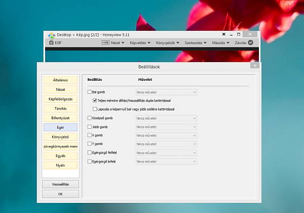Open the Könyvjelzők toolbar menu

pyautogui.click(x=168, y=43)
